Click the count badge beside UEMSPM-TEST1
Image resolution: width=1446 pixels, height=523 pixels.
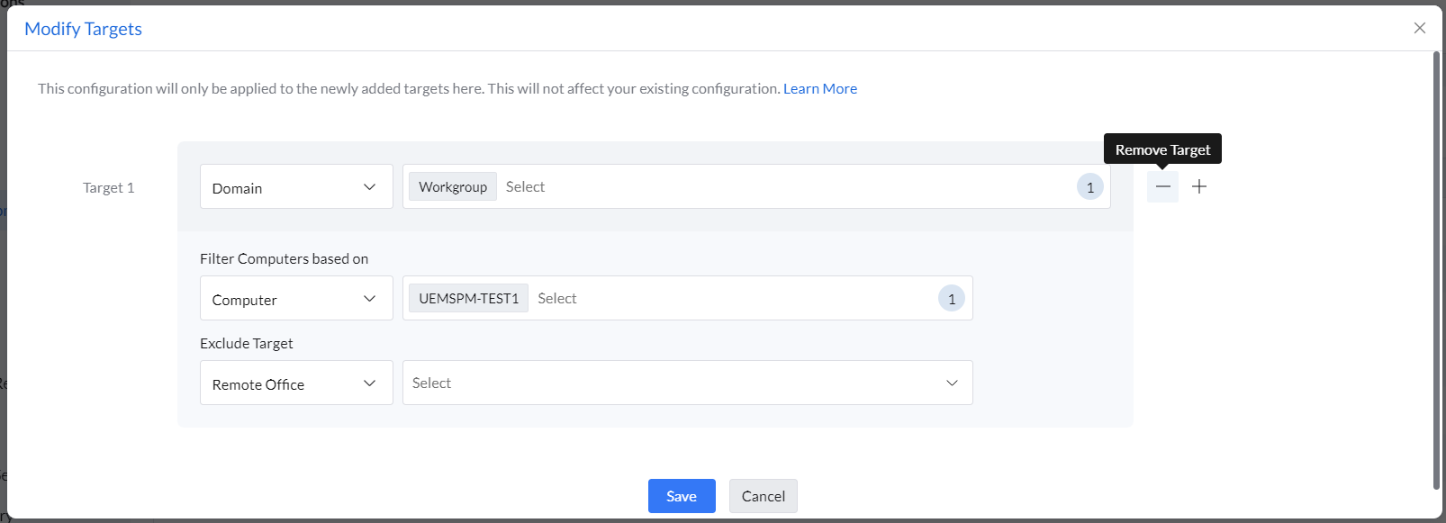pyautogui.click(x=951, y=299)
